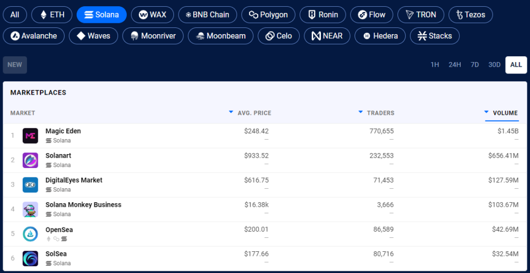Filter by Moonbeam chain
The image size is (530, 273).
point(220,36)
